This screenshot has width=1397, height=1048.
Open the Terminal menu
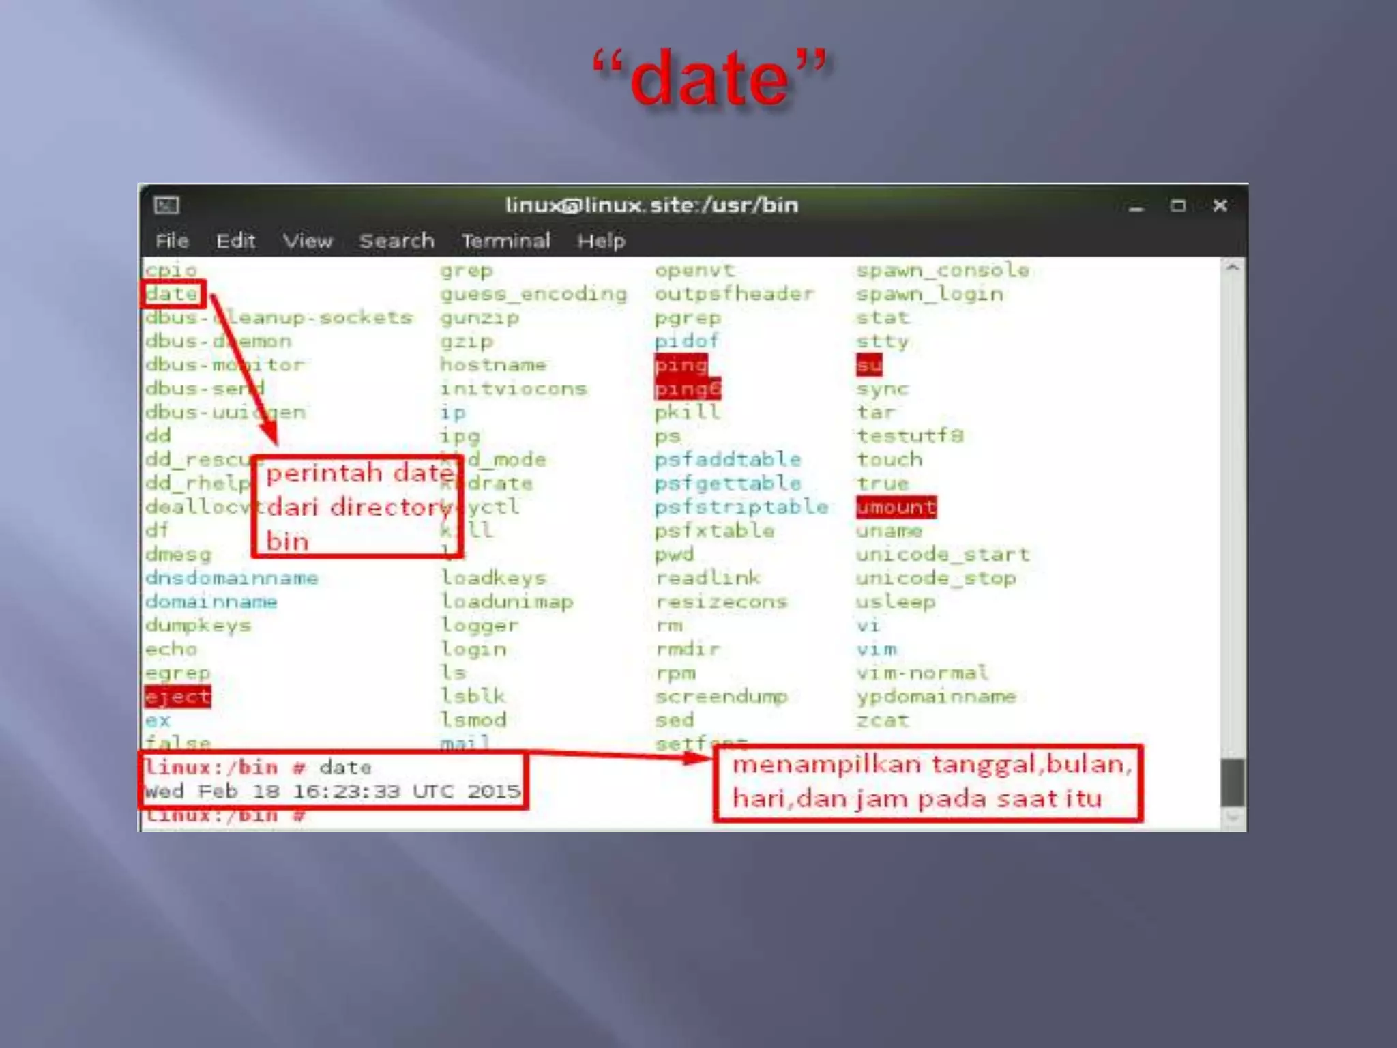(x=505, y=241)
